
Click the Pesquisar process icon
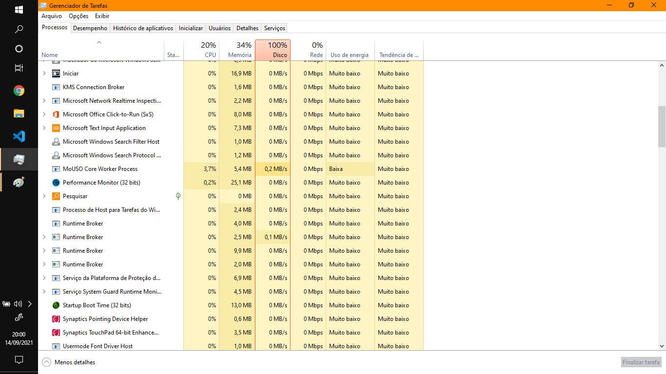tap(56, 196)
